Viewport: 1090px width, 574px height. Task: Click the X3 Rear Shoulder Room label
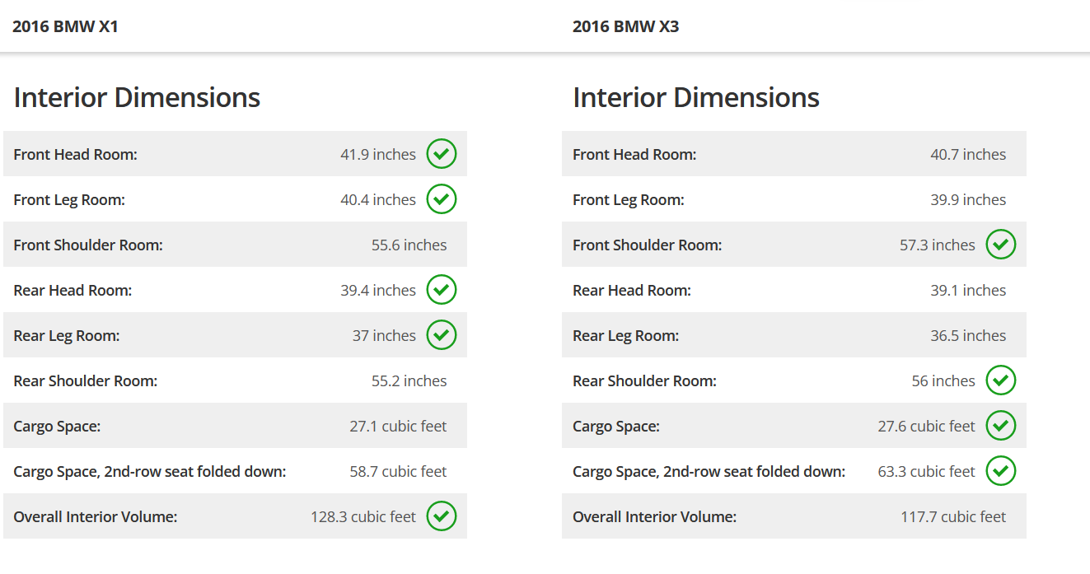pos(645,381)
